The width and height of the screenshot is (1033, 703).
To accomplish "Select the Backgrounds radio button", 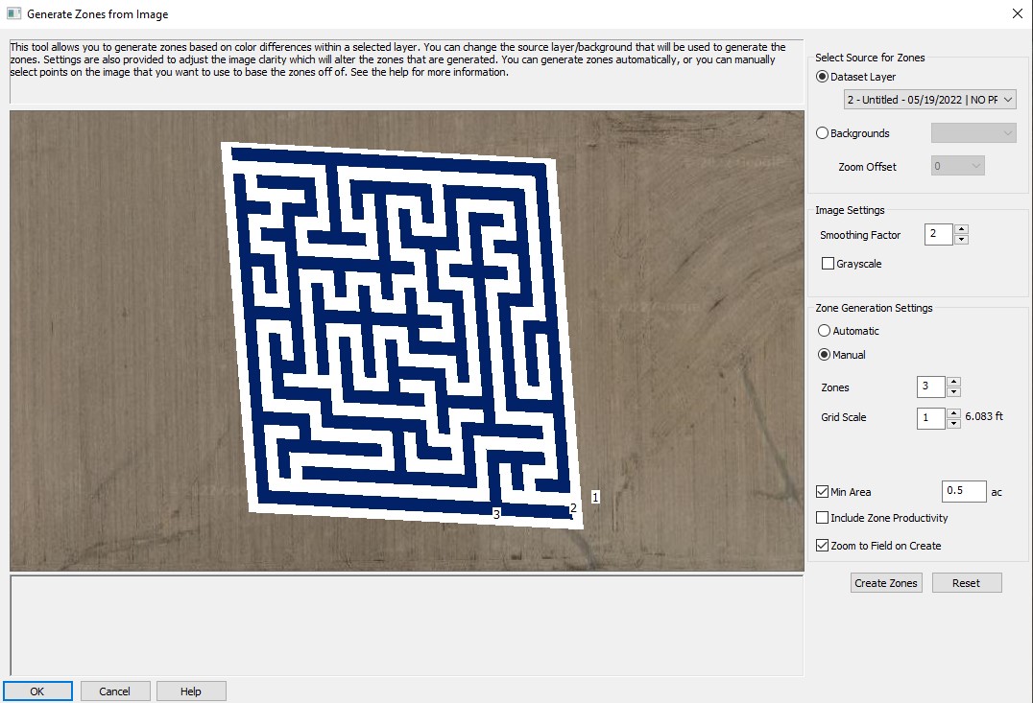I will (822, 133).
